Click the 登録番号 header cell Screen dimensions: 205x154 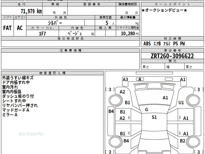coord(92,4)
